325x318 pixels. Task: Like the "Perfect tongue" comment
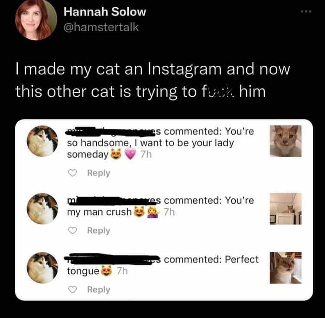[x=73, y=289]
